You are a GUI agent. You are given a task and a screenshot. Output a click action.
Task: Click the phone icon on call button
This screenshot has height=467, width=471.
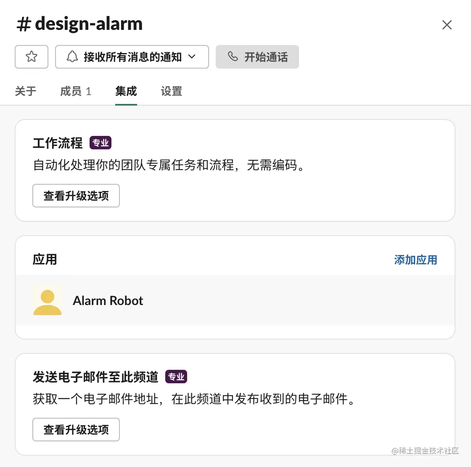tap(233, 57)
